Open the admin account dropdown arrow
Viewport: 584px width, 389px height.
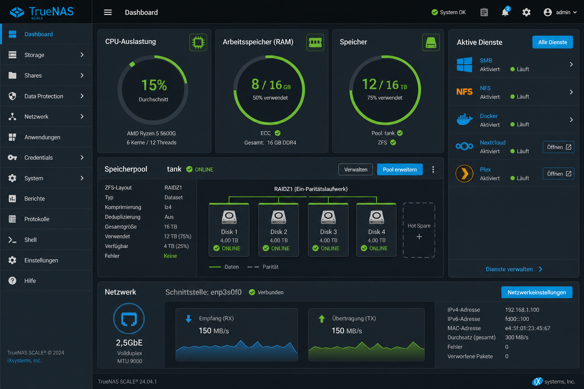pyautogui.click(x=575, y=13)
